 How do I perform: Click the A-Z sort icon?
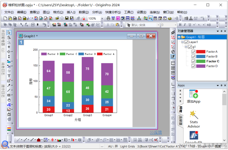[196, 18]
